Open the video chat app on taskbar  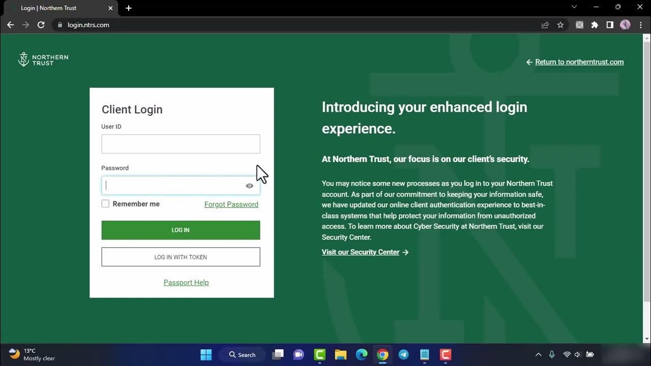pyautogui.click(x=299, y=355)
